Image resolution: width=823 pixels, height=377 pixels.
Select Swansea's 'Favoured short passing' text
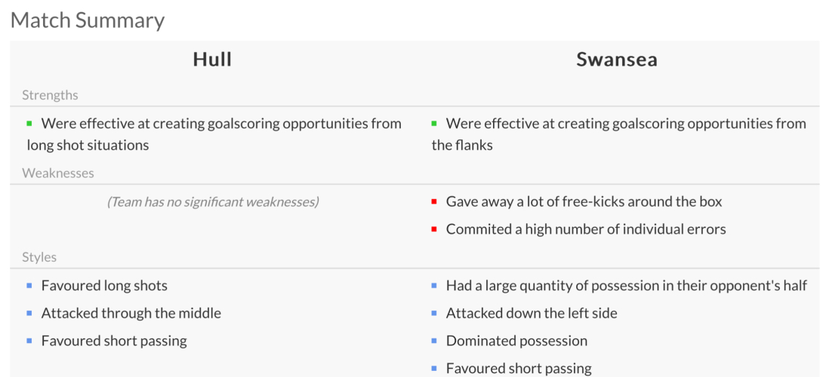click(519, 369)
